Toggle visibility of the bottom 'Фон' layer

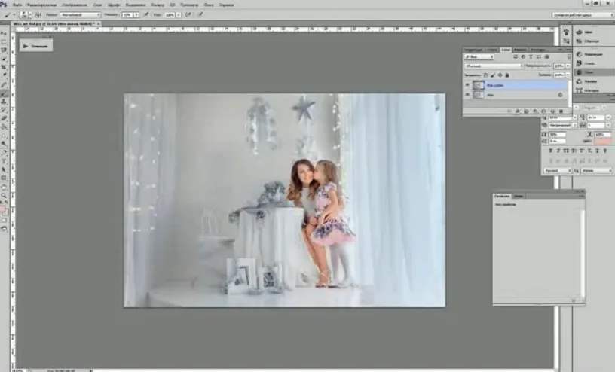click(467, 95)
